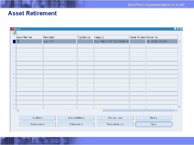The width and height of the screenshot is (194, 145).
Task: Click the folder icon in Assets toolbar
Action: click(x=15, y=33)
